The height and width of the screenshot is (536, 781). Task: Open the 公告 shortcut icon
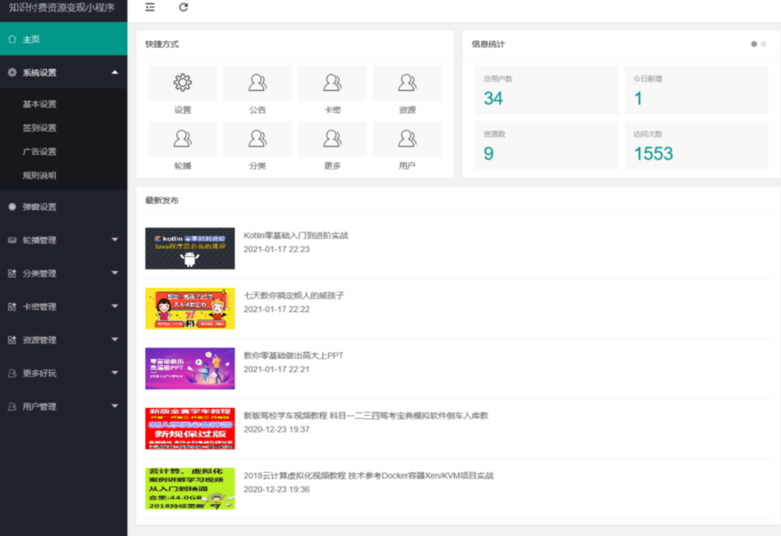point(258,82)
